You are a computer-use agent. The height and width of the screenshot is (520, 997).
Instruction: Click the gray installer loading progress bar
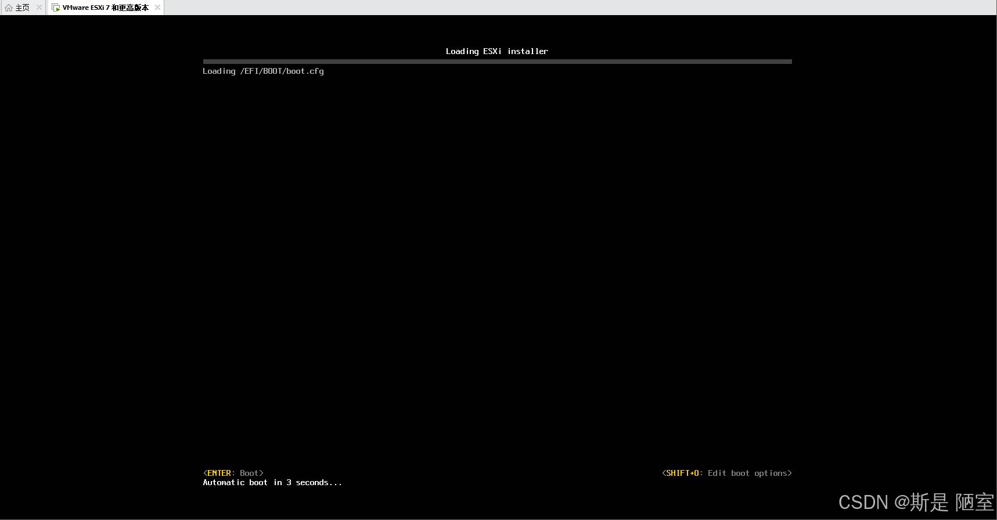point(497,61)
